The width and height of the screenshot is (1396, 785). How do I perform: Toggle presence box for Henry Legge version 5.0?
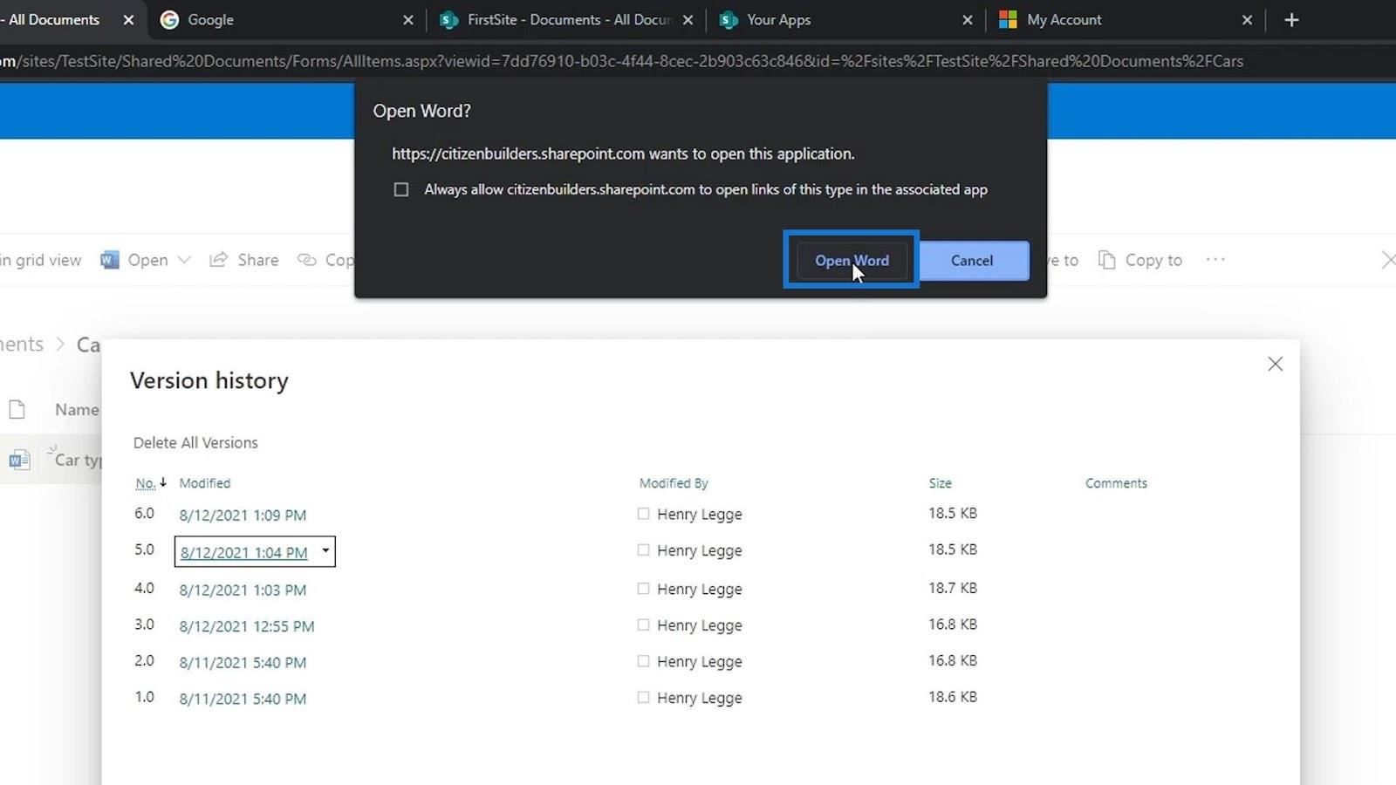(643, 550)
